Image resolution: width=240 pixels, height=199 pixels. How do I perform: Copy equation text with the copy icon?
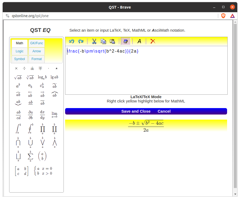pos(103,41)
